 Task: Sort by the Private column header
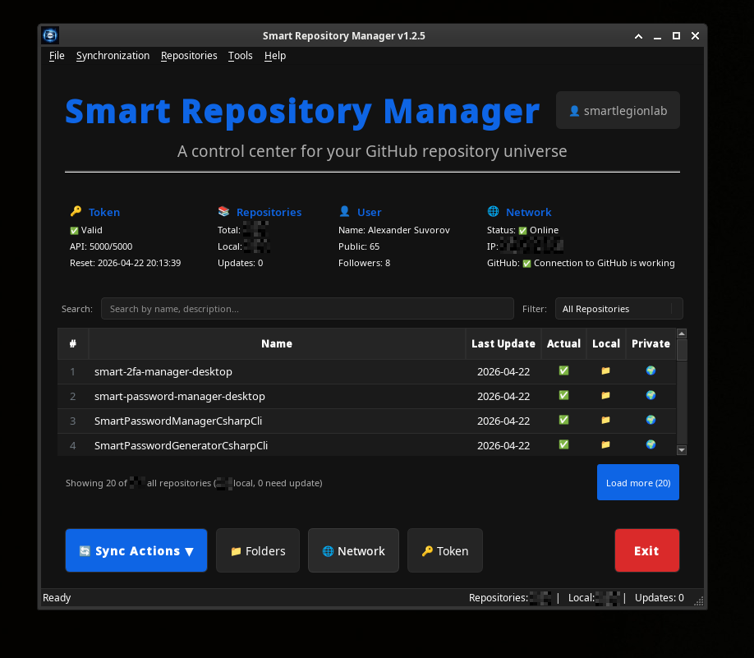click(651, 343)
